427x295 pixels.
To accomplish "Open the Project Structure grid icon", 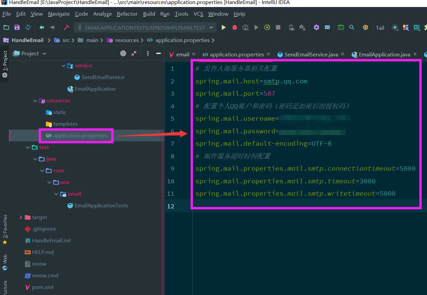I will (x=328, y=27).
